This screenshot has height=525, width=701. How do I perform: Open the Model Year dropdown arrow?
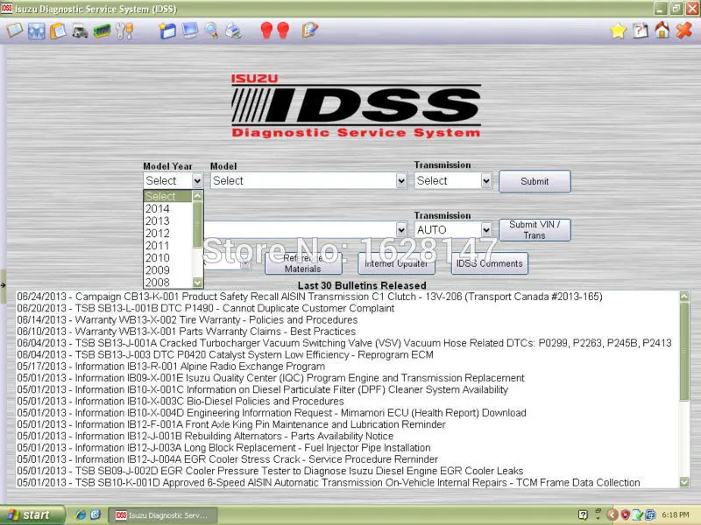pyautogui.click(x=197, y=181)
